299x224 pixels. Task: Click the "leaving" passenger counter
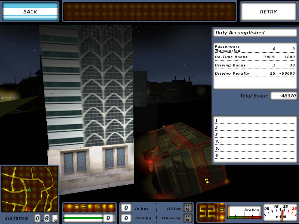(x=126, y=218)
